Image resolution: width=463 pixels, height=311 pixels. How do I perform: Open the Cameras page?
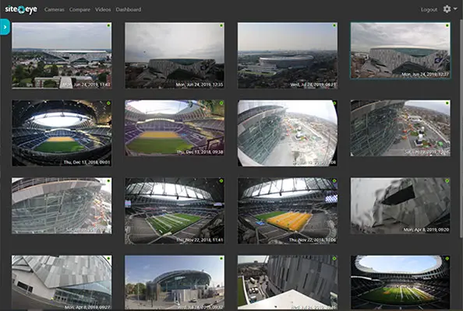55,9
